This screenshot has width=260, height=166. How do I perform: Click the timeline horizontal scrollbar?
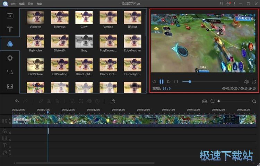pos(85,163)
